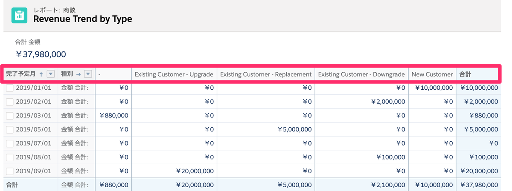Click the 合計 金額 summary label
This screenshot has width=512, height=191.
click(28, 42)
